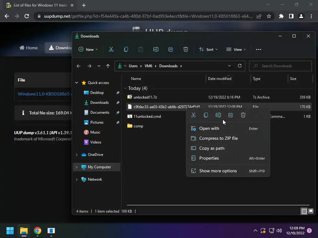Choose Show more options
Viewport: 318px width, 238px height.
228,171
